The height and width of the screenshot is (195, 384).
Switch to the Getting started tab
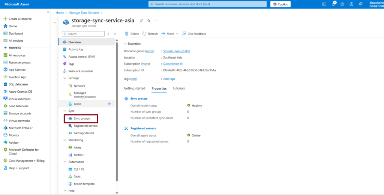[x=134, y=88]
